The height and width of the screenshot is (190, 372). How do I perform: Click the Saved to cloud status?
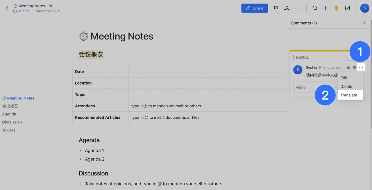[x=48, y=11]
